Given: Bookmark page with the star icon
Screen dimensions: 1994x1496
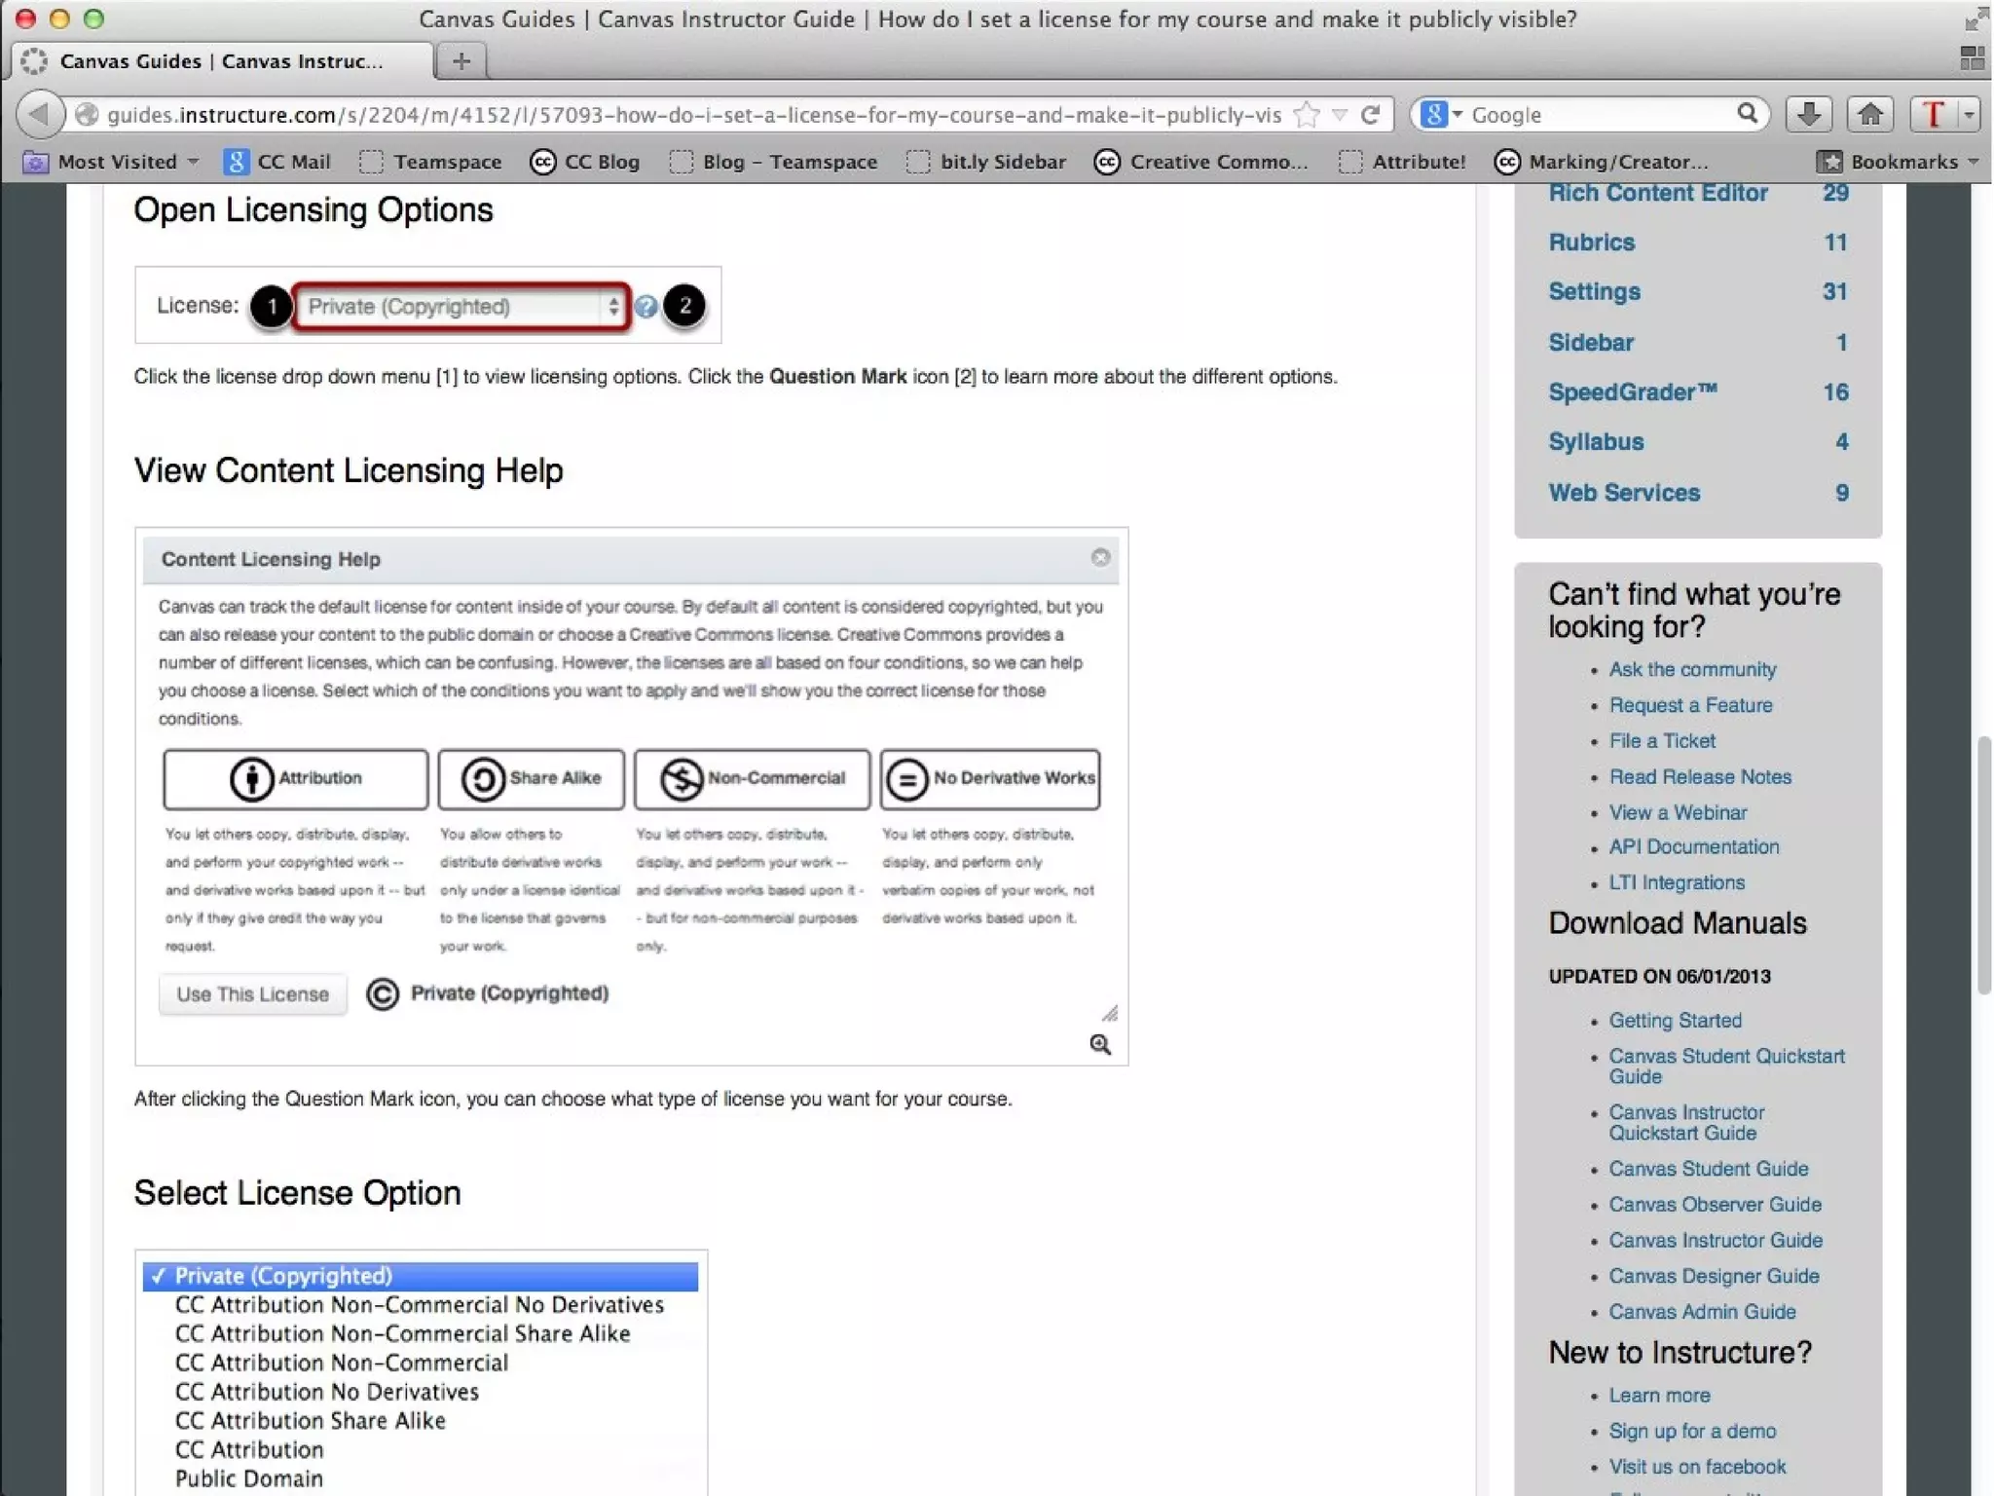Looking at the screenshot, I should 1307,115.
